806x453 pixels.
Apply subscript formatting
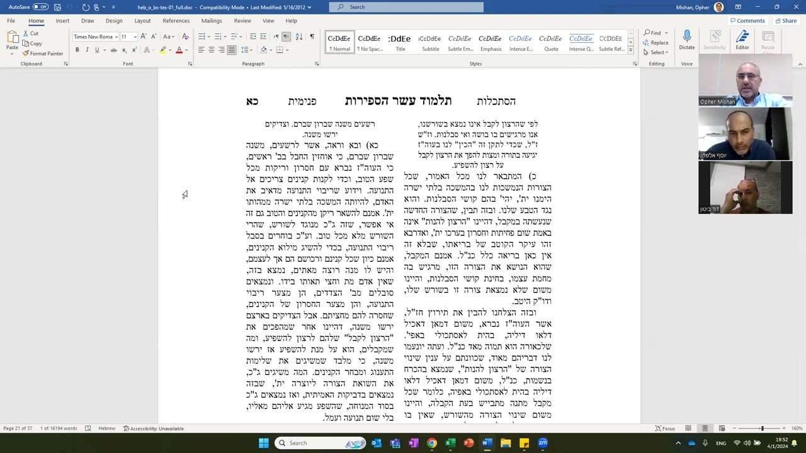tap(124, 50)
